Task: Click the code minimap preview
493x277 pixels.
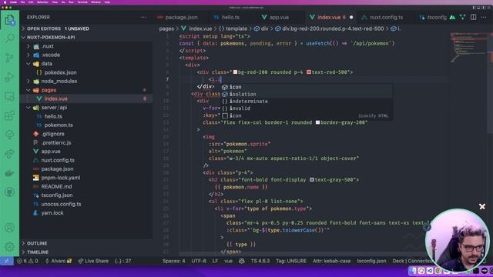Action: (468, 47)
